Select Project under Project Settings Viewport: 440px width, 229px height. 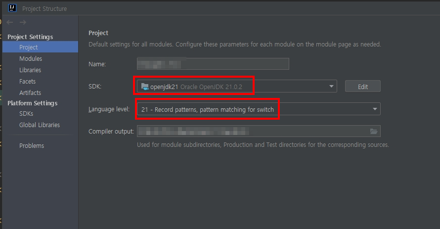[x=40, y=47]
